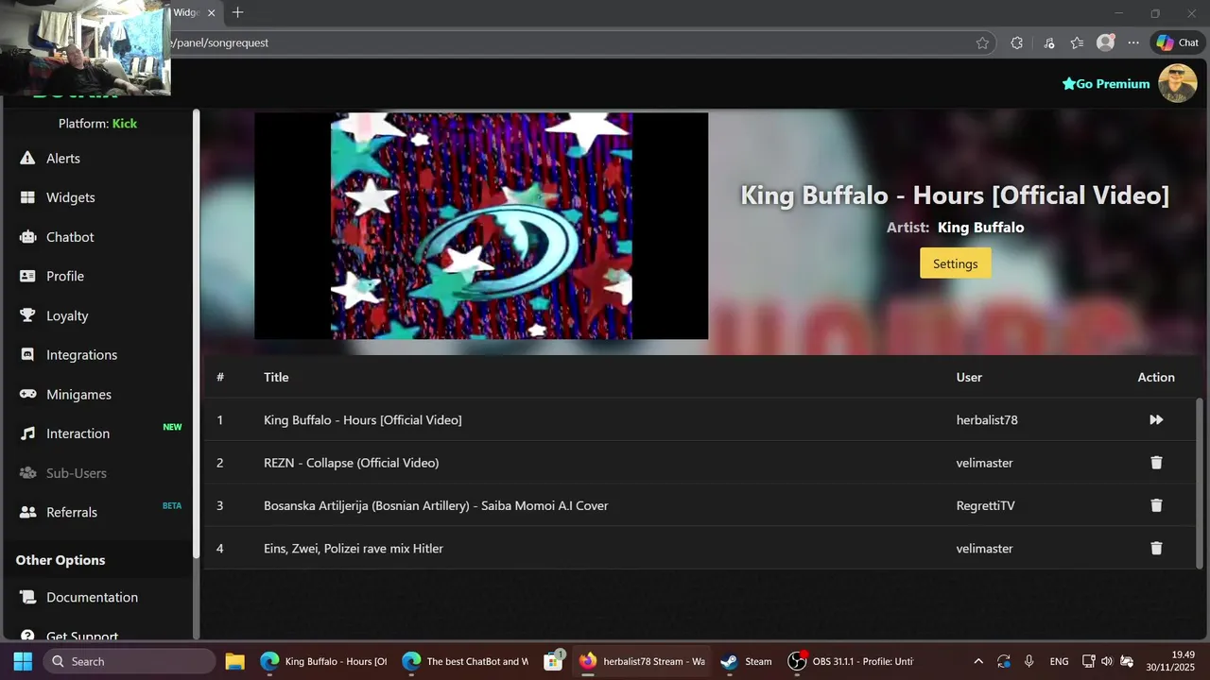
Task: Open the Copilot Chat button
Action: pos(1177,42)
